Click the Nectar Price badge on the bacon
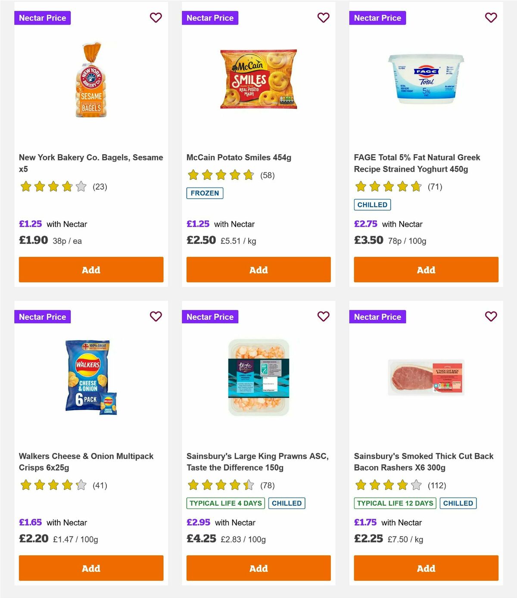517x598 pixels. coord(377,317)
